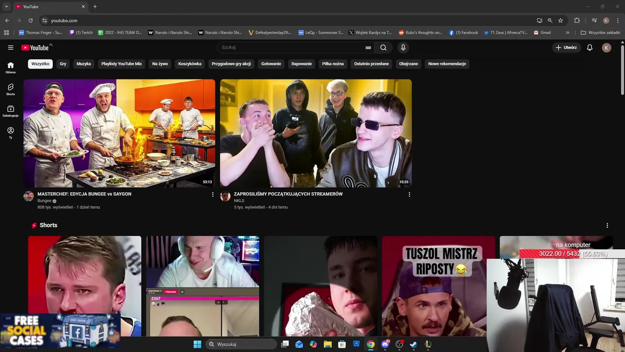Viewport: 625px width, 352px height.
Task: Select the Przygodowe gry akcji chip
Action: tap(231, 64)
